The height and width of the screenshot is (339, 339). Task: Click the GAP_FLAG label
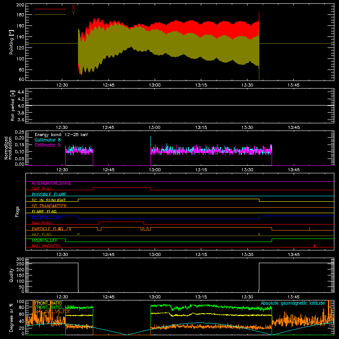click(x=42, y=189)
